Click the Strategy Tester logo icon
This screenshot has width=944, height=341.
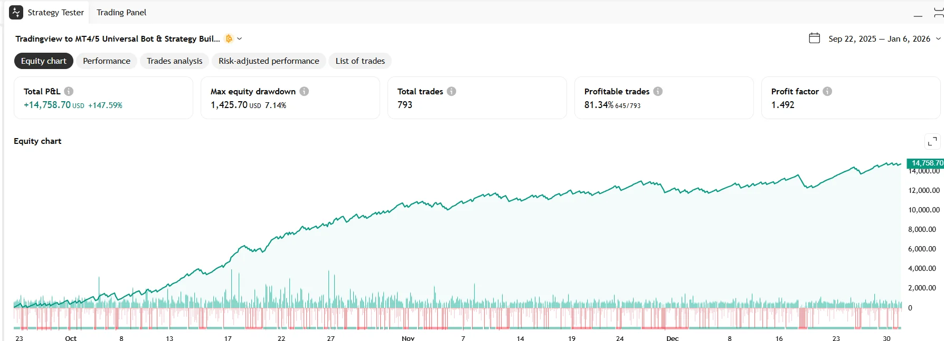16,12
